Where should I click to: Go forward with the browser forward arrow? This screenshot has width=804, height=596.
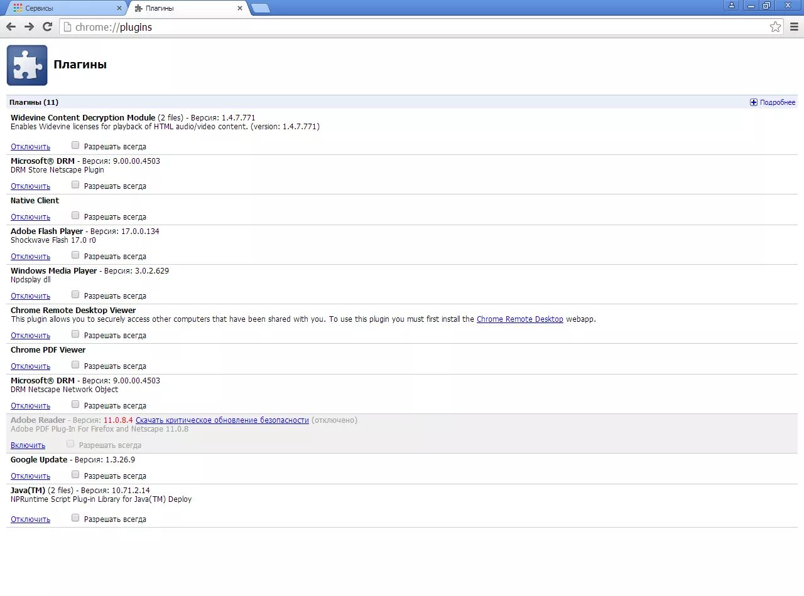pos(29,26)
